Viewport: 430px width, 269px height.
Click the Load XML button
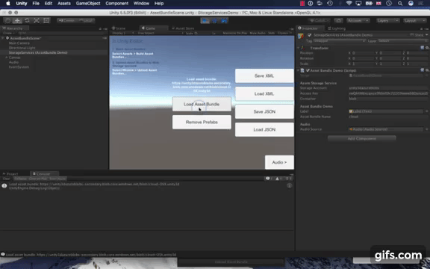point(264,93)
